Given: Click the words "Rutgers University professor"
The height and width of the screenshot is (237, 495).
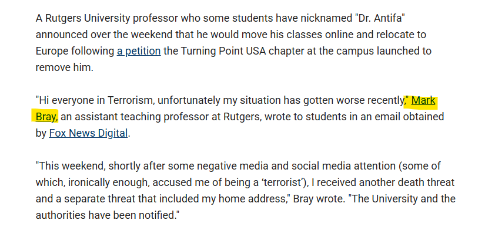Looking at the screenshot, I should click(110, 18).
